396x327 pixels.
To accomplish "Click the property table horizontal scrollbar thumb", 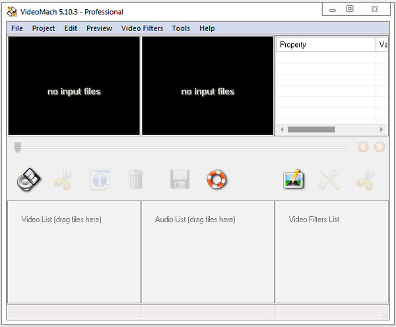I will tap(311, 129).
